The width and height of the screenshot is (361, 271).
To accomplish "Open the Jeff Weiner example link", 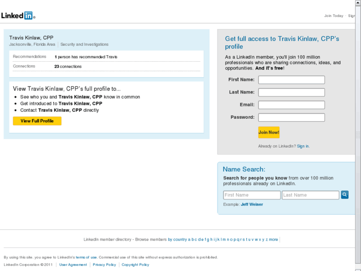I will tap(252, 204).
